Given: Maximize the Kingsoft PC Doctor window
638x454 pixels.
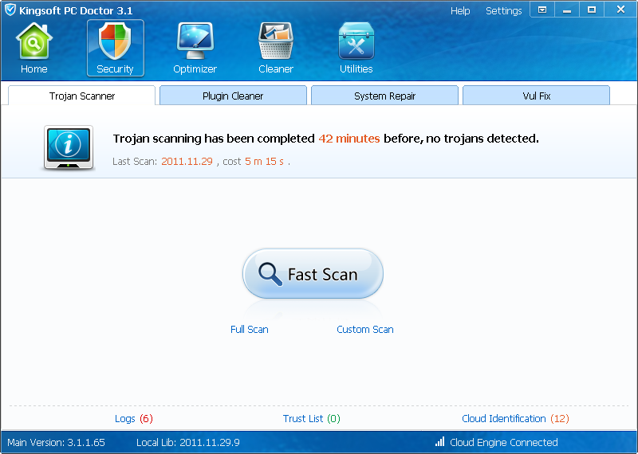Looking at the screenshot, I should 592,10.
